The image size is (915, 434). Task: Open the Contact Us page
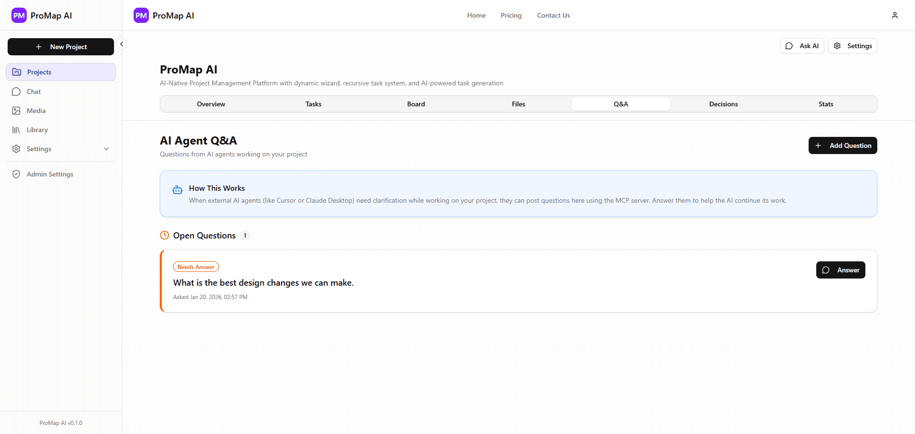click(553, 15)
